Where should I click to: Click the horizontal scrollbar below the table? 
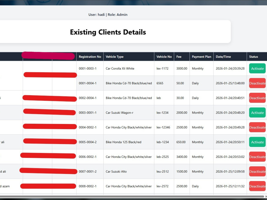point(132,197)
